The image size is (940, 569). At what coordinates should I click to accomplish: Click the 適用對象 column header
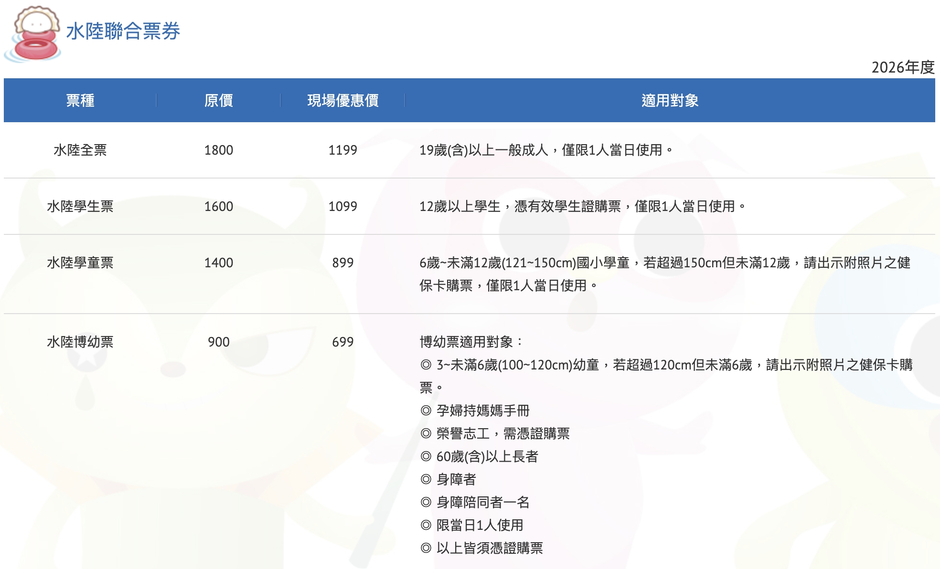click(670, 101)
